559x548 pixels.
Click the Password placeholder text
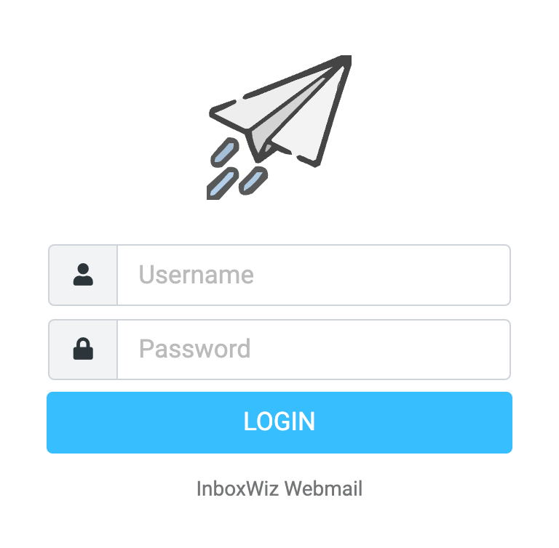(194, 349)
